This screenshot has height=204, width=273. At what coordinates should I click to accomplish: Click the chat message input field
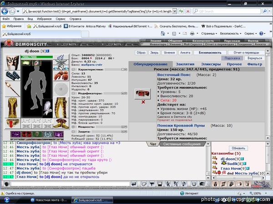[70, 184]
